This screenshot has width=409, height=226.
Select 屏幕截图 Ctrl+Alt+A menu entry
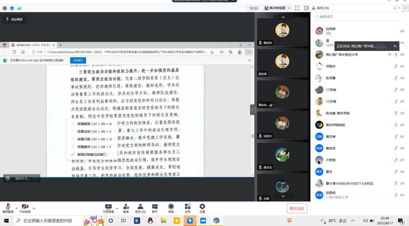coord(94,124)
